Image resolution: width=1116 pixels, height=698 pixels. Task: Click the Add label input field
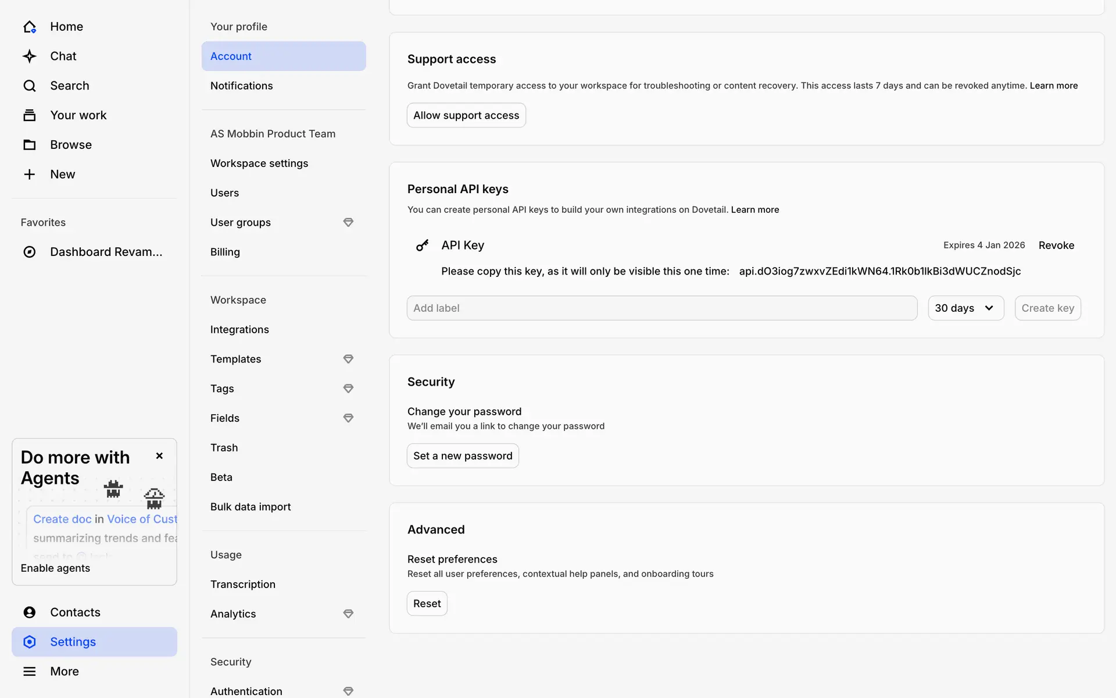(661, 308)
